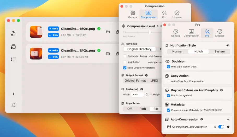Set Copy Action to Off
237x137 pixels.
pyautogui.click(x=129, y=109)
